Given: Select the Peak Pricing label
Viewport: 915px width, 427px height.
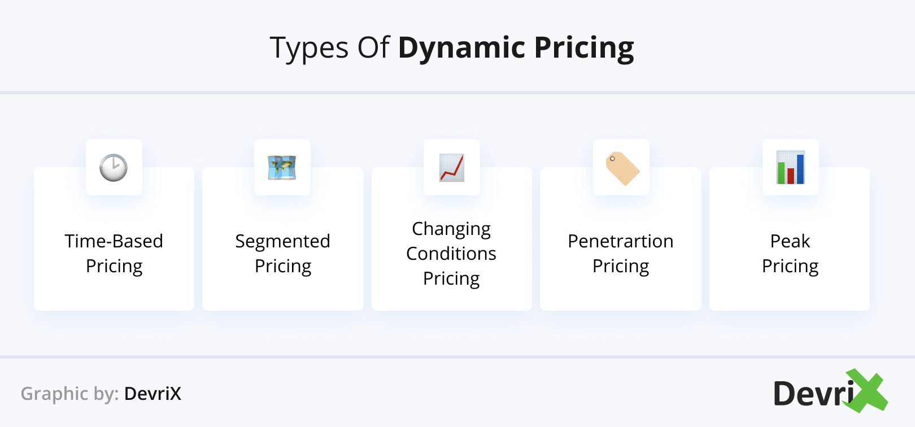Looking at the screenshot, I should (790, 253).
